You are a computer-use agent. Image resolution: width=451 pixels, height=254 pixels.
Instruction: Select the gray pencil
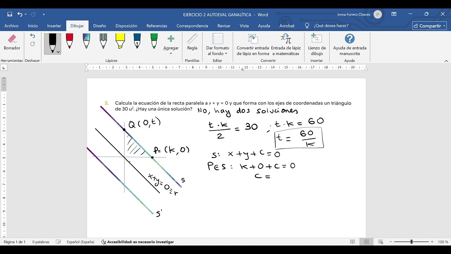pos(103,41)
